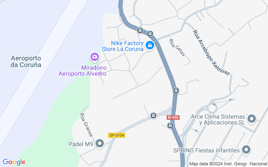The width and height of the screenshot is (268, 167).
Task: Select the bus stop on the DP-3104 road
Action: click(154, 115)
